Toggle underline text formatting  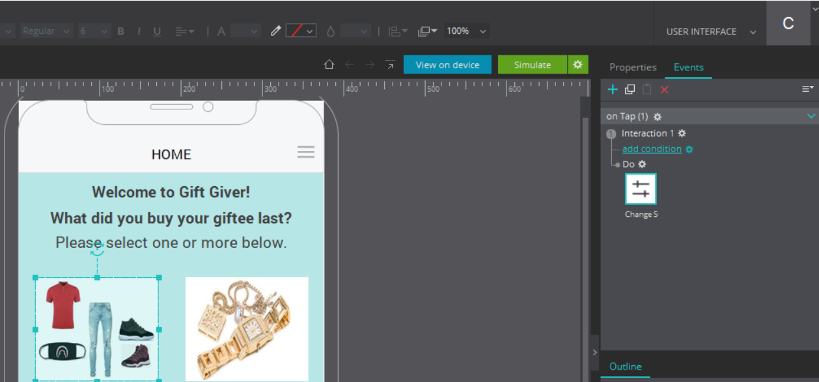coord(157,31)
